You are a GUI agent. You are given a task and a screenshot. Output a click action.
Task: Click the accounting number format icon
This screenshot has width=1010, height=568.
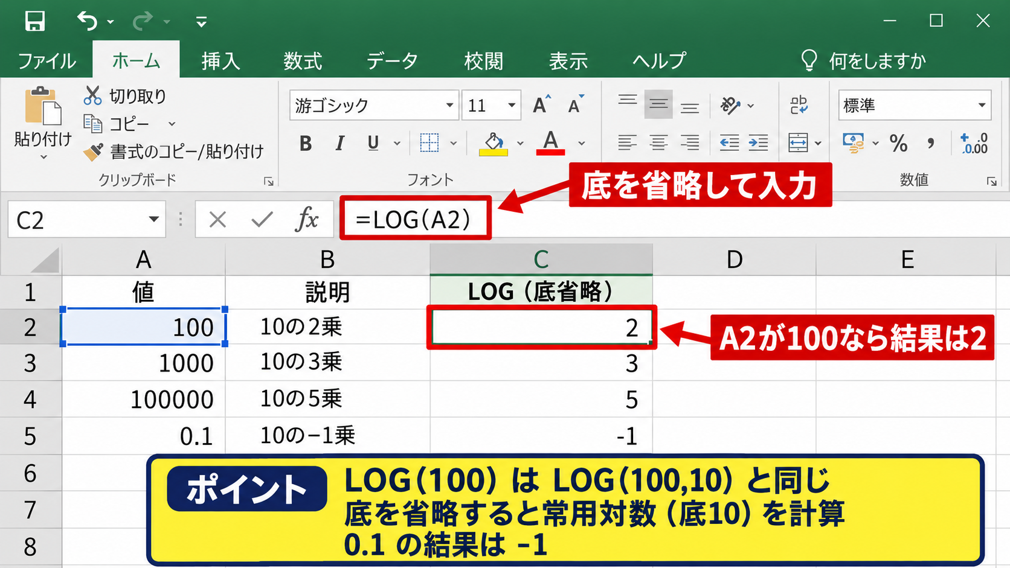tap(853, 143)
